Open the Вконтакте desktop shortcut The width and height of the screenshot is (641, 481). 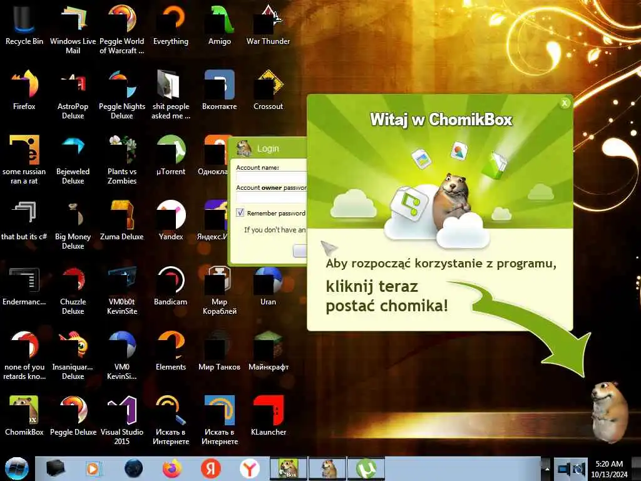click(x=220, y=90)
